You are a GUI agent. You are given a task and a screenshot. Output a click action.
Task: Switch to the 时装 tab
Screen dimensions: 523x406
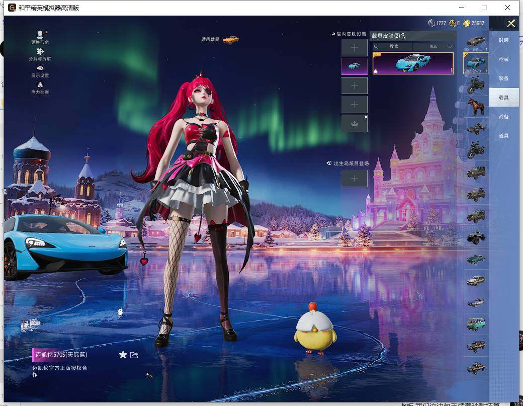504,40
